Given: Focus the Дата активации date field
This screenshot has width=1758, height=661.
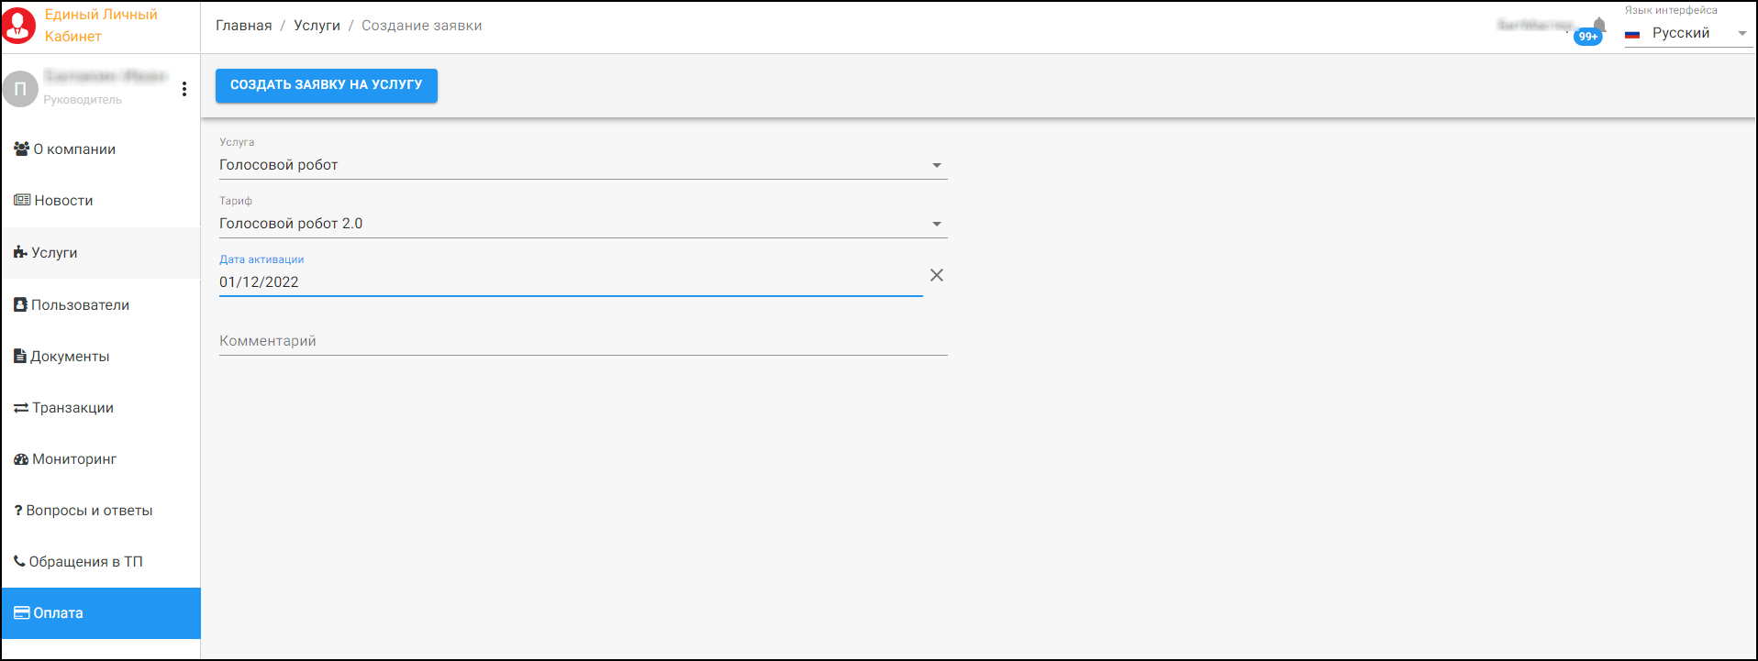Looking at the screenshot, I should pyautogui.click(x=569, y=282).
